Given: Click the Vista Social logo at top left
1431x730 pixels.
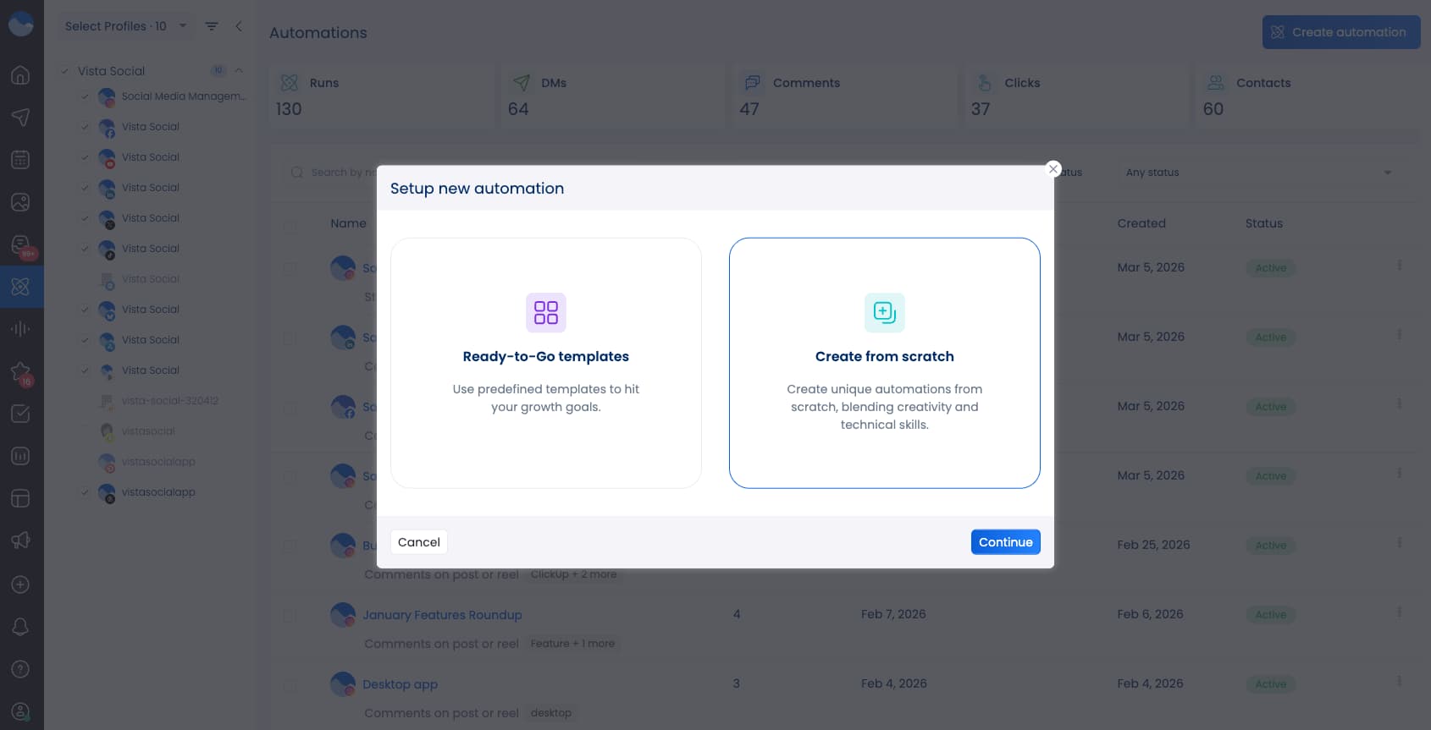Looking at the screenshot, I should pyautogui.click(x=20, y=25).
